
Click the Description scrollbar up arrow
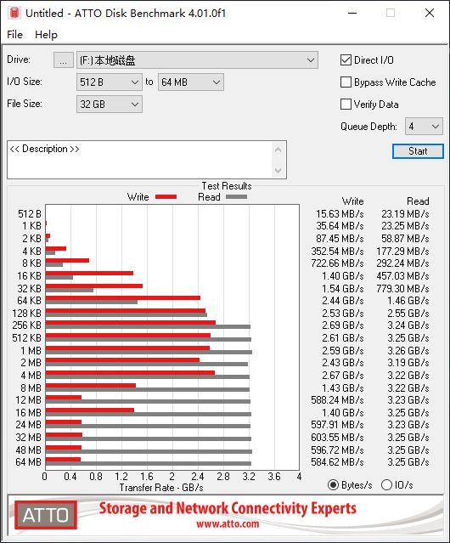coord(278,150)
